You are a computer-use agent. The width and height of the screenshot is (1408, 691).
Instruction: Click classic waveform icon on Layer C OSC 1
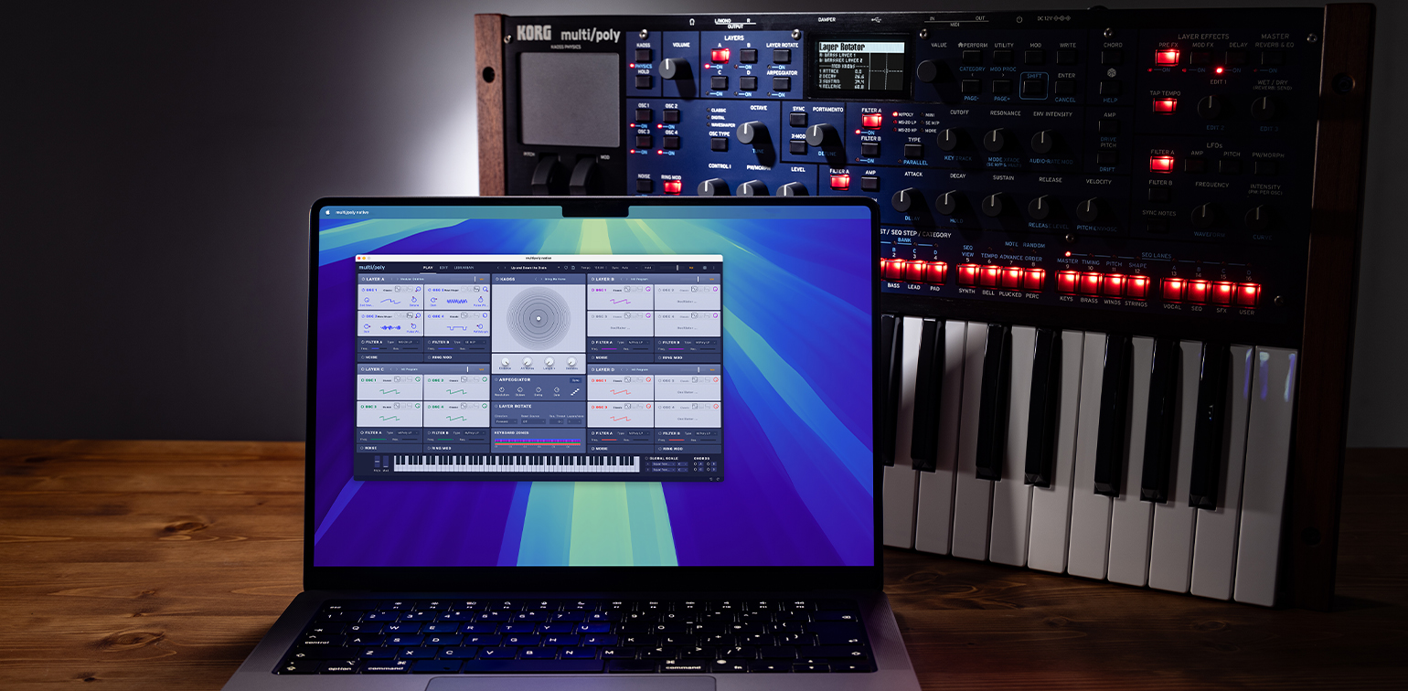(398, 379)
